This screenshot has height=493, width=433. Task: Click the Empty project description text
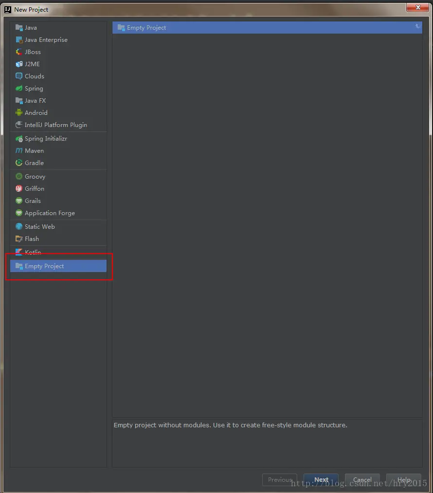pos(230,425)
